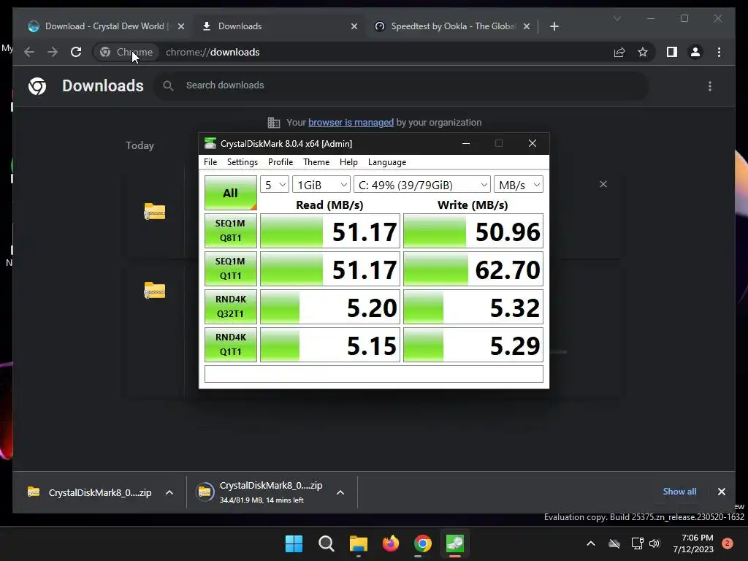Open Windows taskbar Search
Screen dimensions: 748x561
pos(327,543)
